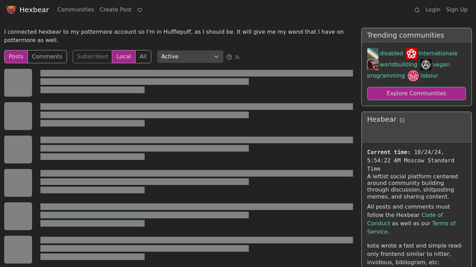
Task: Open the RSS feed icon
Action: click(238, 57)
